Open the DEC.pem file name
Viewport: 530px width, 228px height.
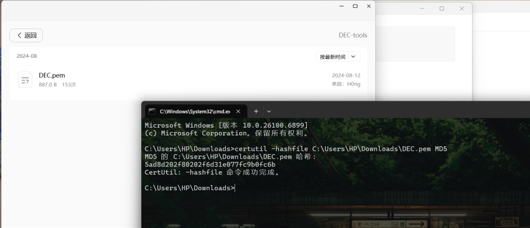52,75
